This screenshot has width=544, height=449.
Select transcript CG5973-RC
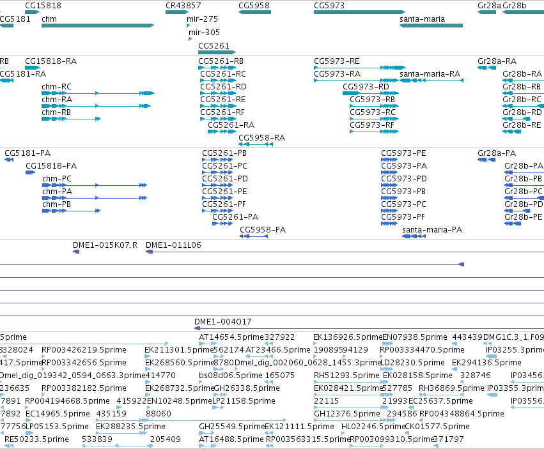374,119
